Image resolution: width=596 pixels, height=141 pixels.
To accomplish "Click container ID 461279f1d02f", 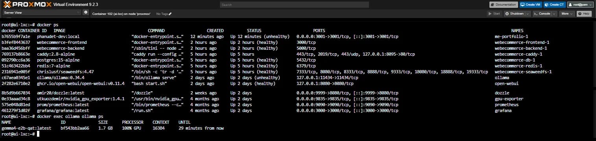I will (x=16, y=110).
